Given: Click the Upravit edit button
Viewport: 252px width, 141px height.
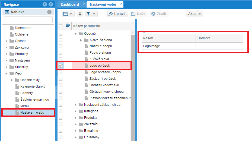Looking at the screenshot, I should click(118, 14).
